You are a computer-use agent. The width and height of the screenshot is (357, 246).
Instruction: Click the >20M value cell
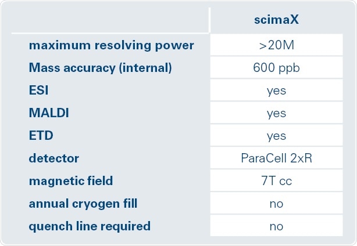click(276, 45)
